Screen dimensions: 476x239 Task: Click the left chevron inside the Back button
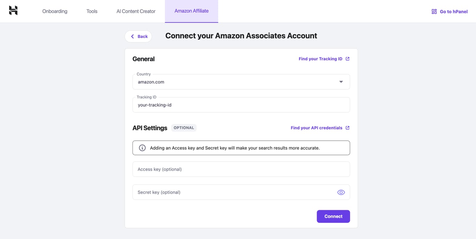132,36
